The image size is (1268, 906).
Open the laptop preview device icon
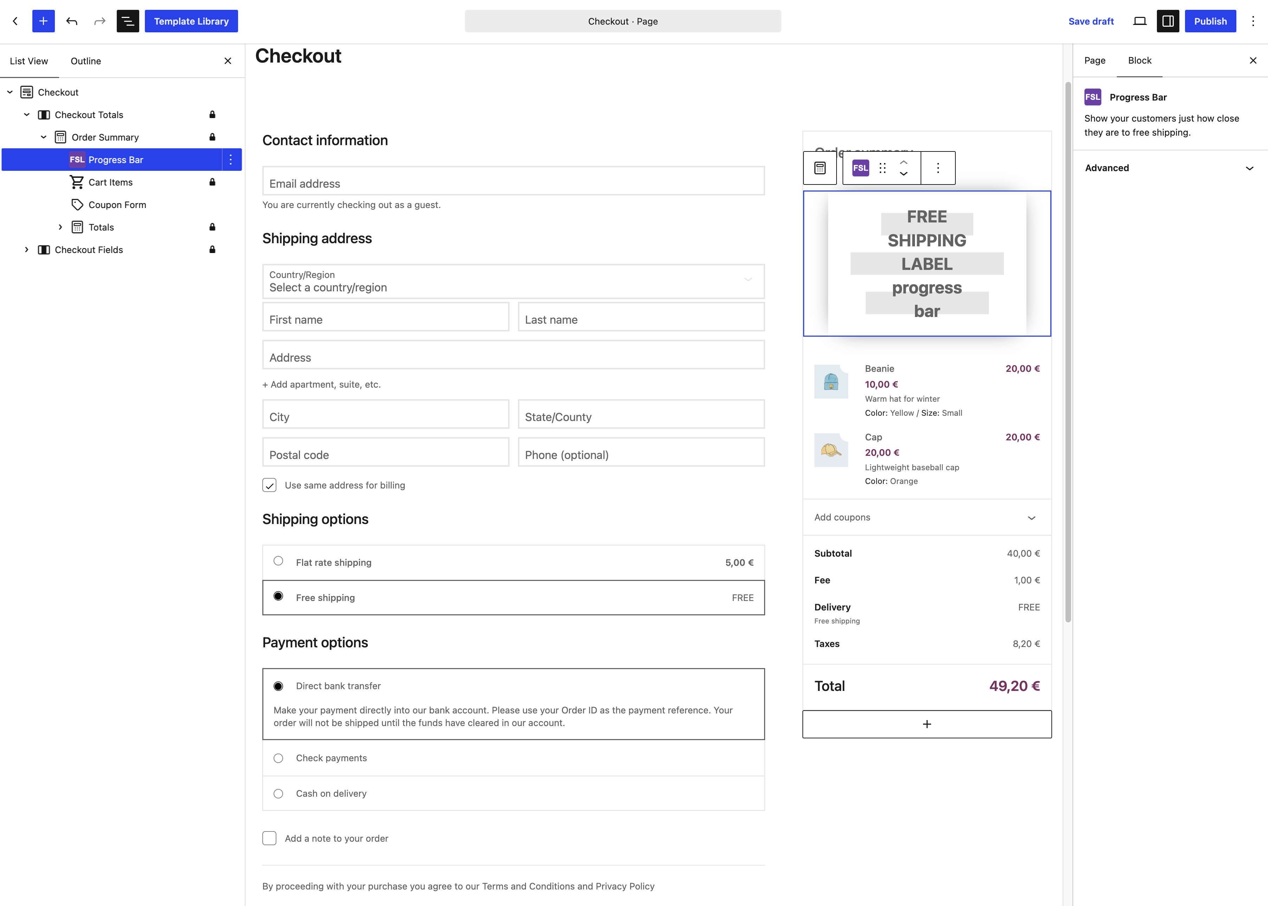pyautogui.click(x=1140, y=21)
